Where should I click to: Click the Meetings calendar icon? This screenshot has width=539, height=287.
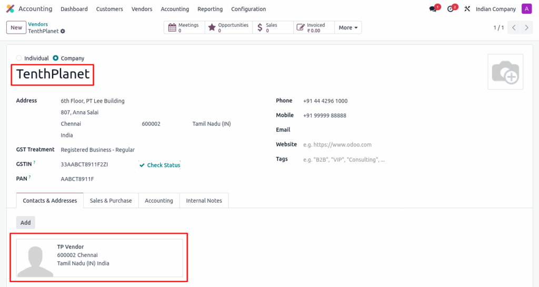coord(172,27)
